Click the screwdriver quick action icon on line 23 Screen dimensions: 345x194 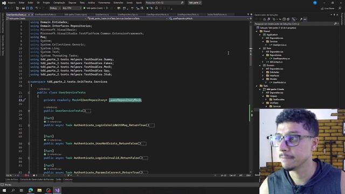tap(24, 100)
